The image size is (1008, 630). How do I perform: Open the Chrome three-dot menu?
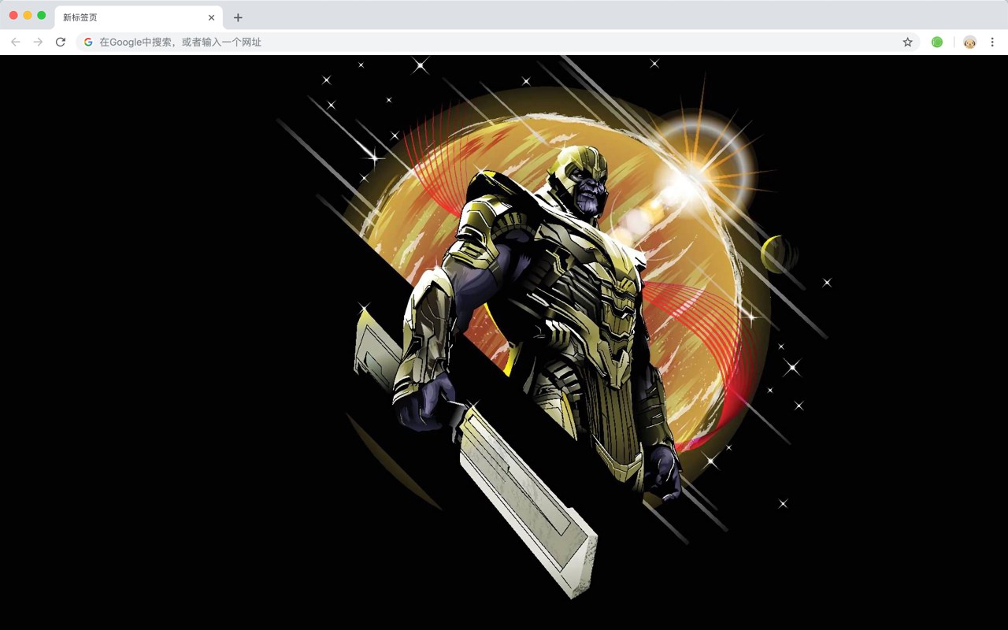(x=992, y=42)
